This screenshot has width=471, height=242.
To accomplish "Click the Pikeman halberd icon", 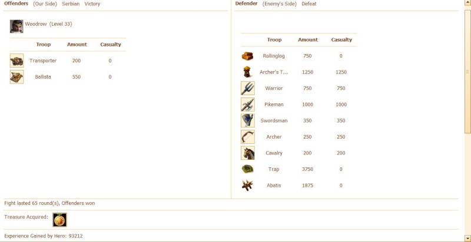I will click(x=248, y=104).
